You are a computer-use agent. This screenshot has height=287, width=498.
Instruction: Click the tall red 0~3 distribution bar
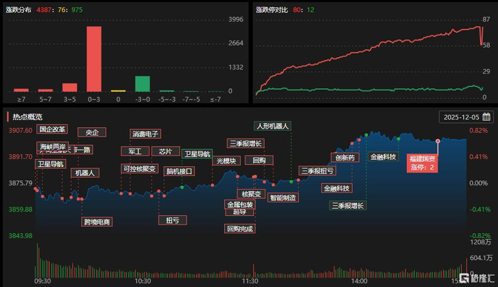coord(94,59)
